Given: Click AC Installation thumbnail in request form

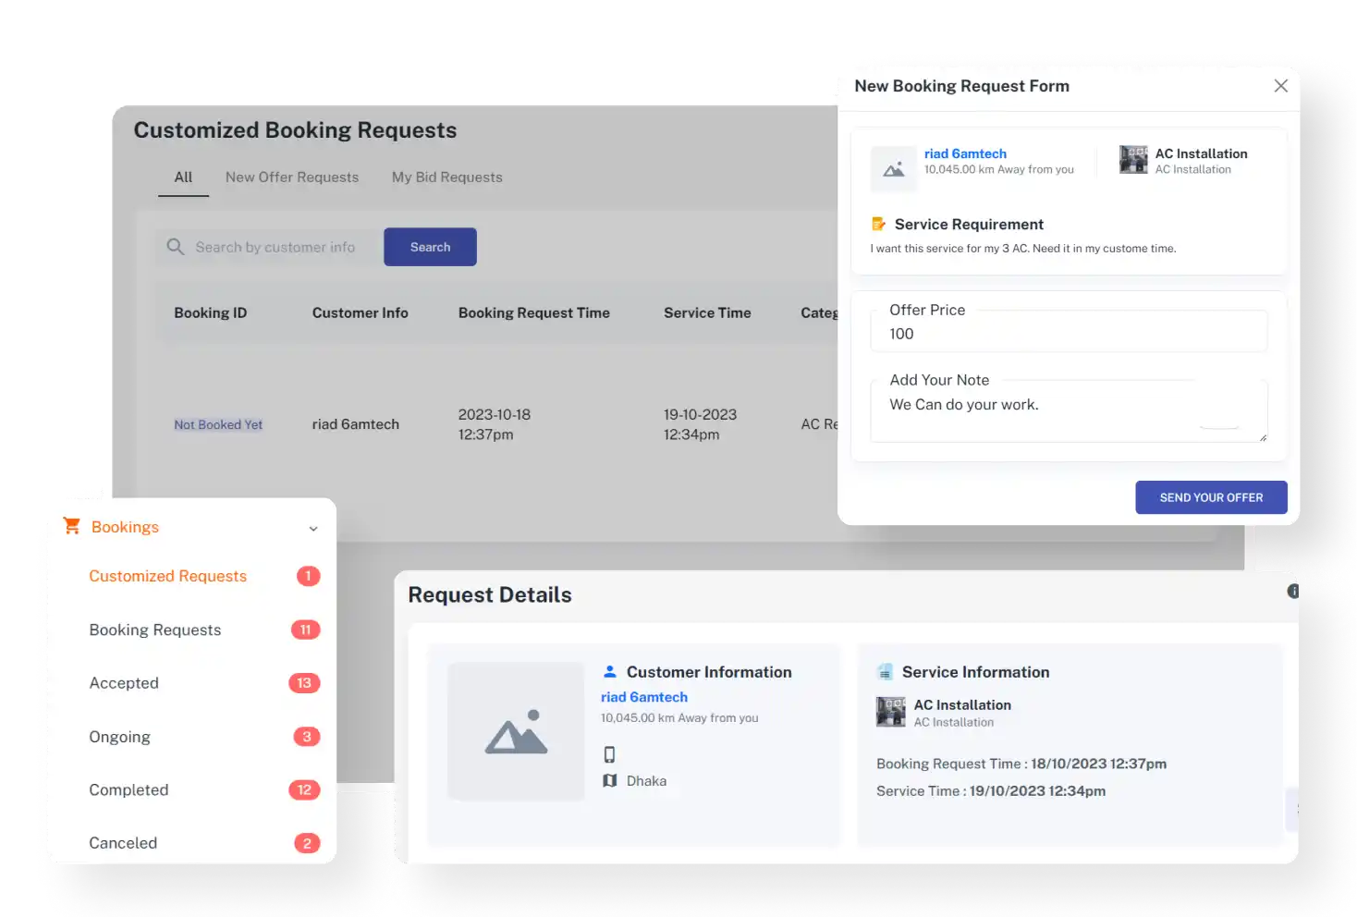Looking at the screenshot, I should (x=1133, y=160).
